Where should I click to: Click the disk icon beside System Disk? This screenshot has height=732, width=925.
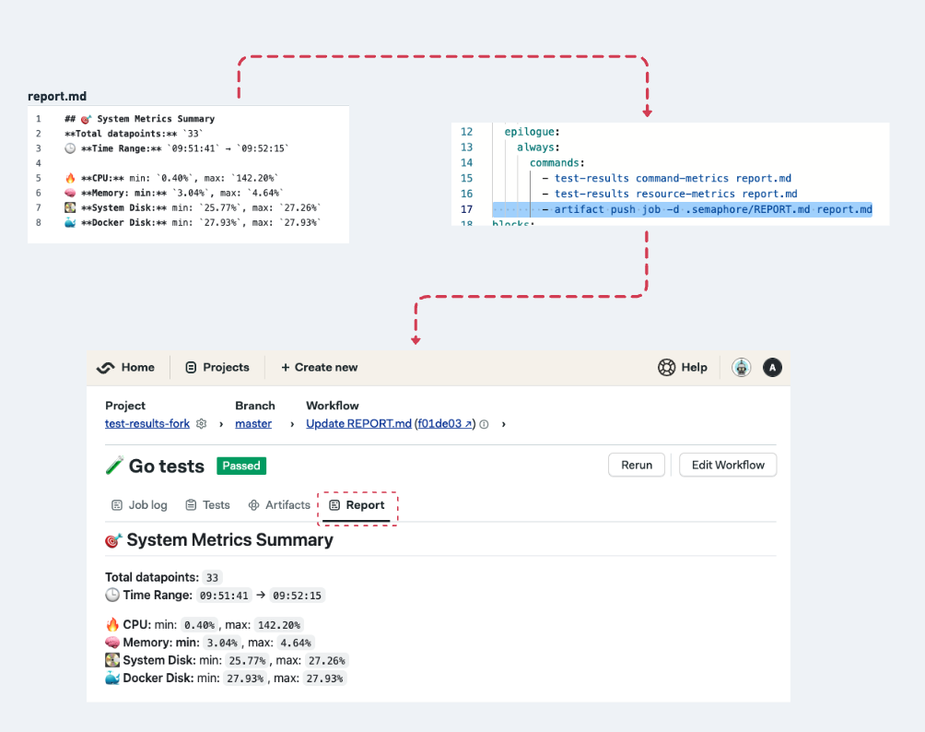click(112, 659)
